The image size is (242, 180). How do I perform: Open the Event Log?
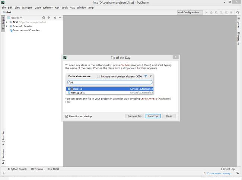(x=228, y=169)
